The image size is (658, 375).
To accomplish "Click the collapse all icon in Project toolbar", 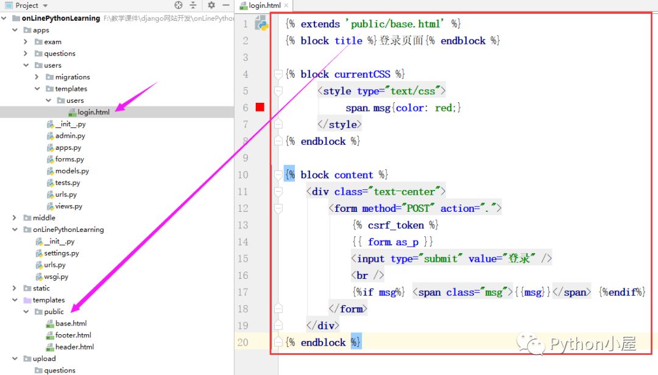I will pos(193,5).
